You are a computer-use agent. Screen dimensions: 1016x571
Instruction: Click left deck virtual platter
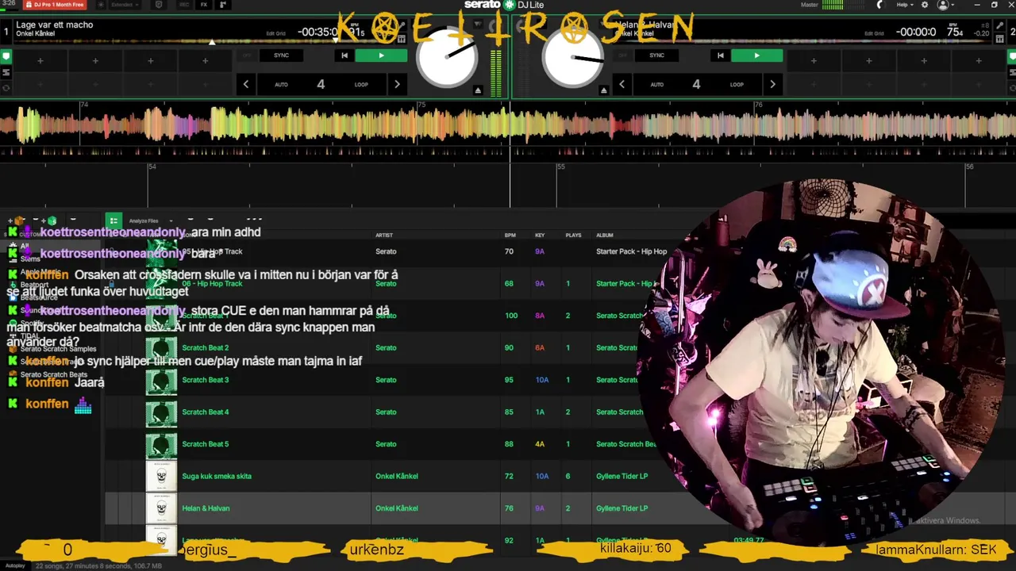click(447, 56)
